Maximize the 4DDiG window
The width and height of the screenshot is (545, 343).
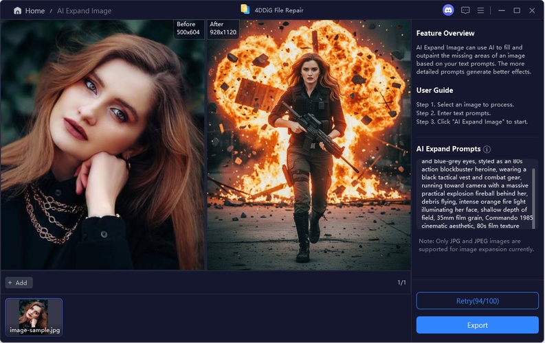(516, 10)
